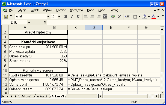The height and width of the screenshot is (105, 166).
Task: Click the =PMT formula text cell
Action: pos(112,80)
